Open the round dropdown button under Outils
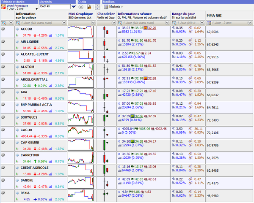254x203 pixels. point(81,7)
